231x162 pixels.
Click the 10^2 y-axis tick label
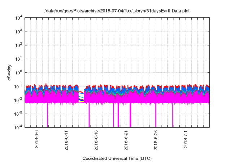coord(19,45)
